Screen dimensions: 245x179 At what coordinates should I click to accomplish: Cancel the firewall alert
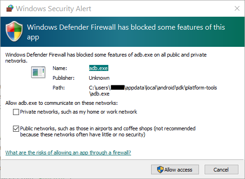pos(221,169)
